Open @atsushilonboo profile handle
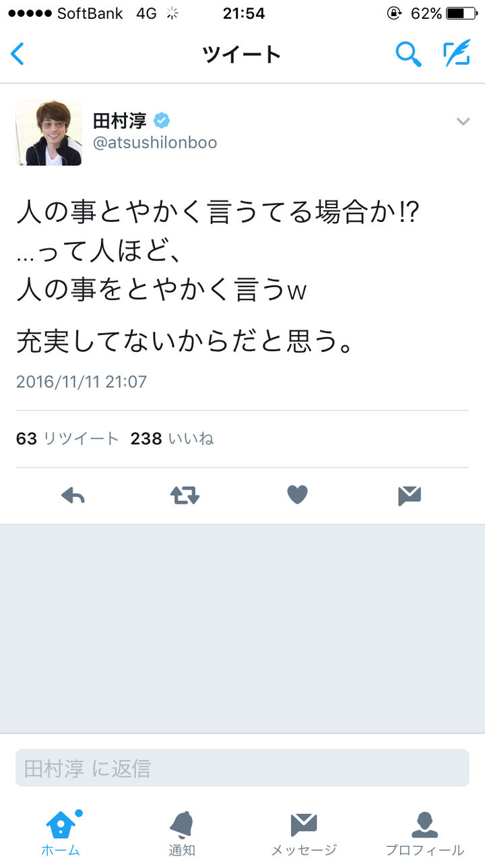 [x=155, y=144]
